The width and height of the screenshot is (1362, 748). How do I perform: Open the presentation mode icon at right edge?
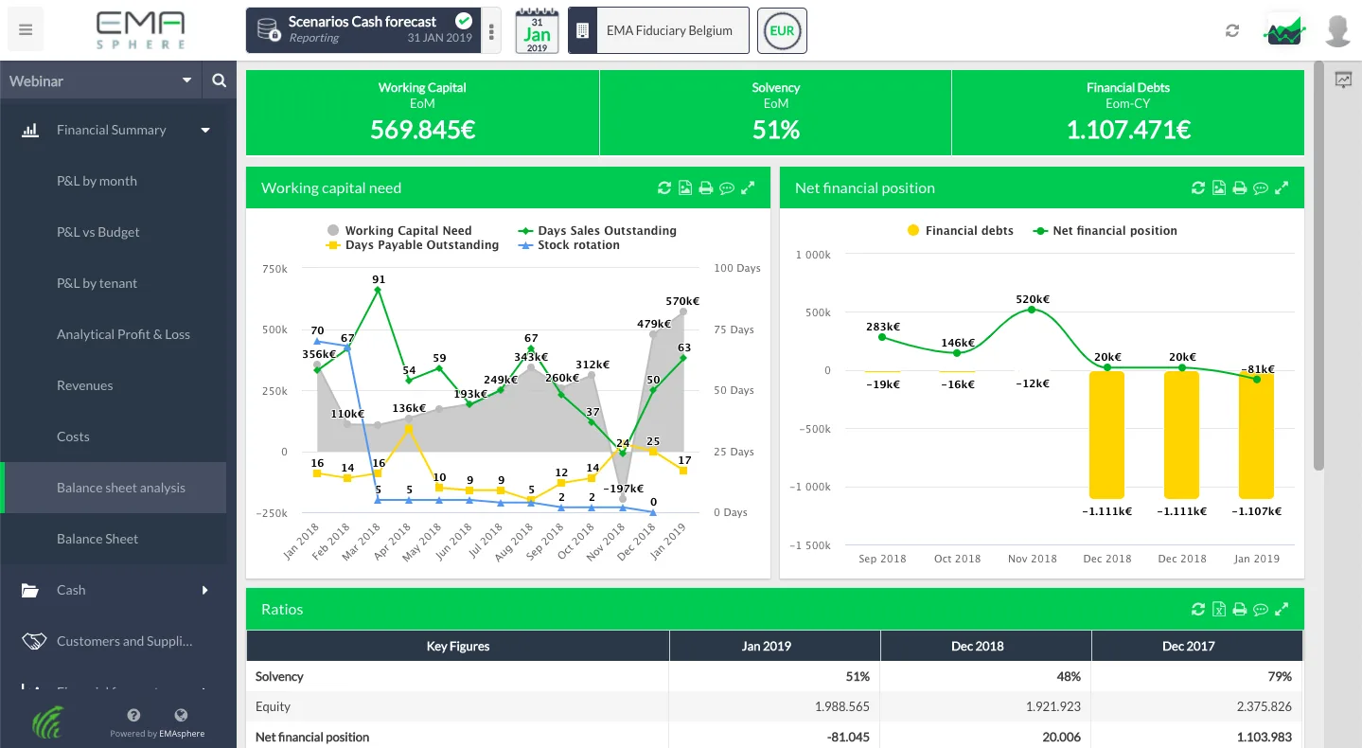[x=1343, y=80]
